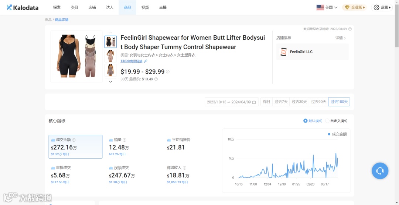This screenshot has height=205, width=399.
Task: Open the 探索 menu tab
Action: pyautogui.click(x=57, y=8)
